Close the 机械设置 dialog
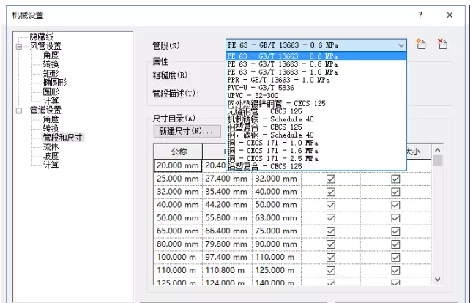 click(x=449, y=15)
